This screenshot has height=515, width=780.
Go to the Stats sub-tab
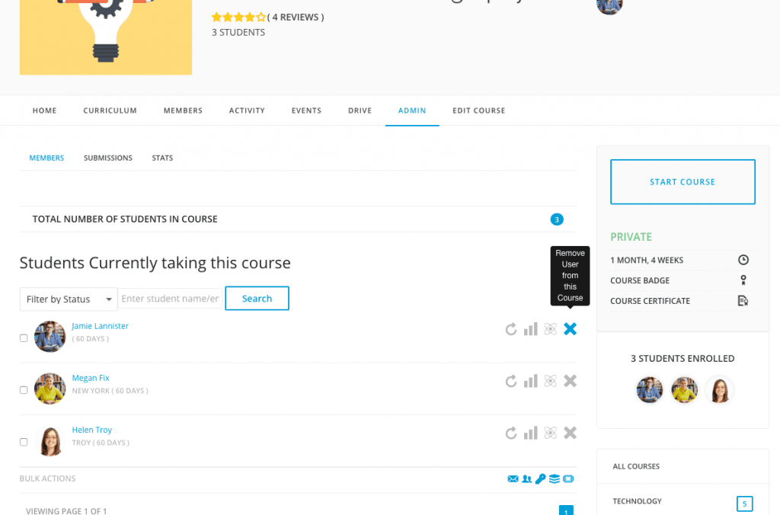[162, 158]
